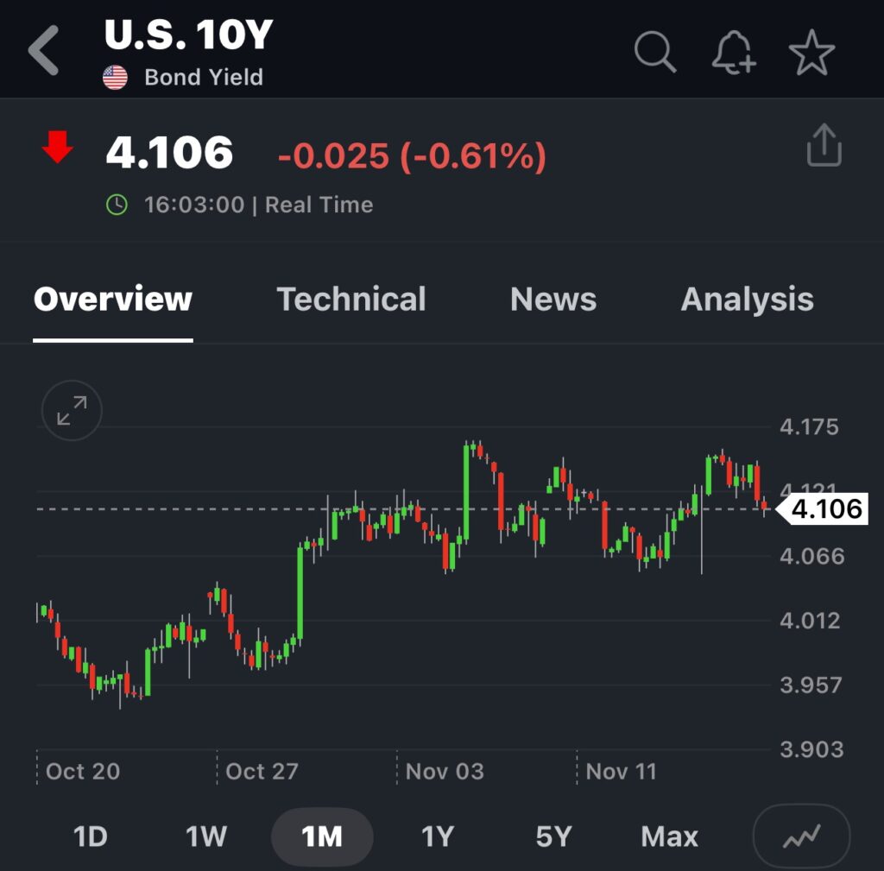Go to the News tab
The width and height of the screenshot is (884, 871).
[x=553, y=300]
